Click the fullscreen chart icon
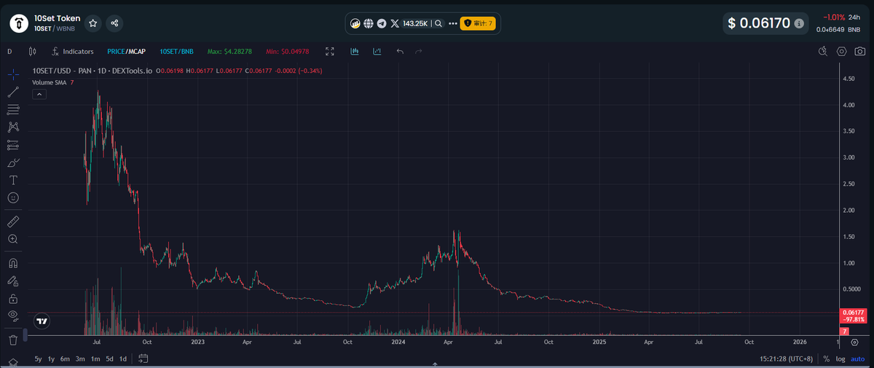This screenshot has height=368, width=874. click(330, 52)
